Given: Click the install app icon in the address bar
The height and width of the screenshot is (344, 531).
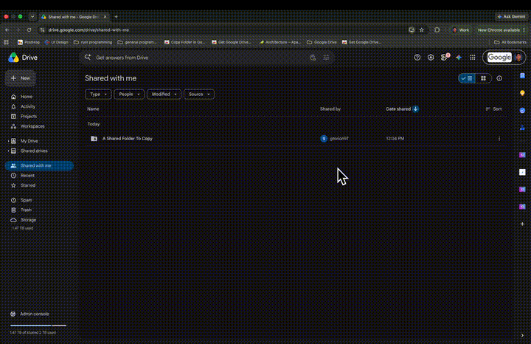Looking at the screenshot, I should (412, 30).
